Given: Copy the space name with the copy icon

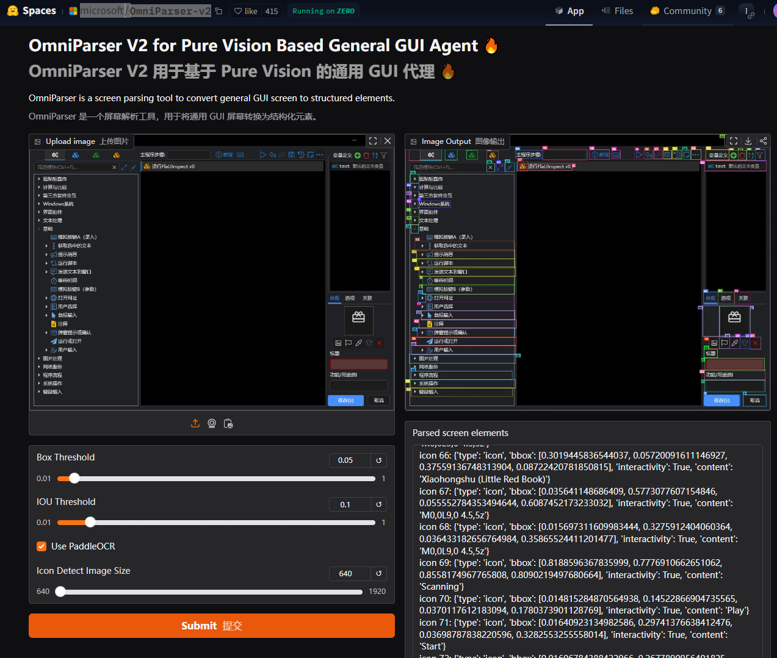Looking at the screenshot, I should click(x=219, y=11).
